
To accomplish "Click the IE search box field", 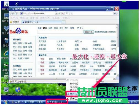I will pyautogui.click(x=89, y=14).
